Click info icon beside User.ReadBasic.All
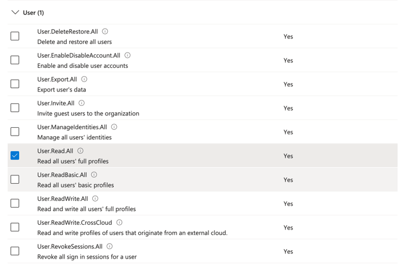The image size is (399, 267). coord(94,175)
